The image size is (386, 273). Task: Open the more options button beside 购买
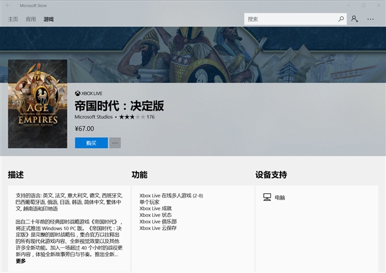115,143
